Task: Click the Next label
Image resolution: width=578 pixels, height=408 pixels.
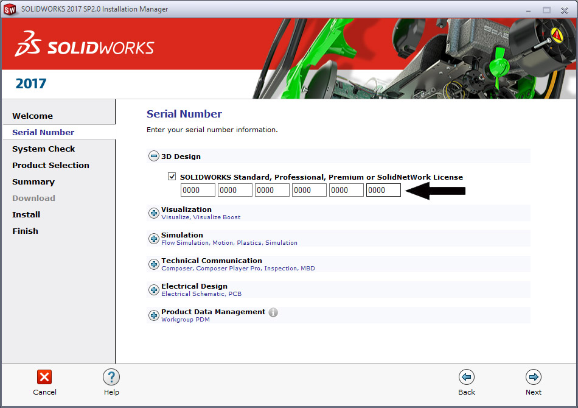Action: click(x=534, y=392)
